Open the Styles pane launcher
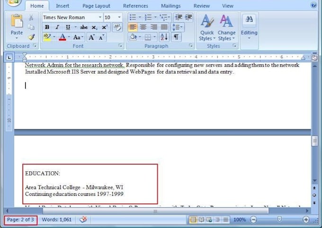The height and width of the screenshot is (228, 322). coord(234,45)
